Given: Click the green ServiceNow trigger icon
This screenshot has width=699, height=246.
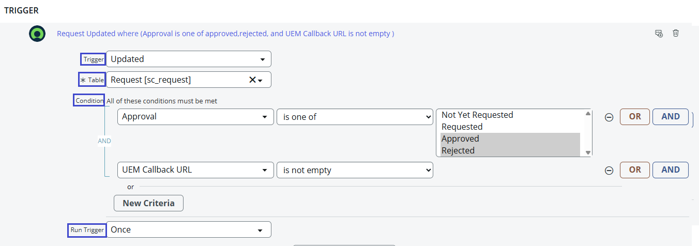Looking at the screenshot, I should (37, 34).
